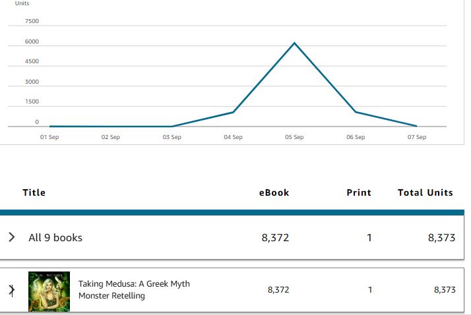Click the 06 Sep data point on chart
Screen dimensions: 471x315
[356, 112]
